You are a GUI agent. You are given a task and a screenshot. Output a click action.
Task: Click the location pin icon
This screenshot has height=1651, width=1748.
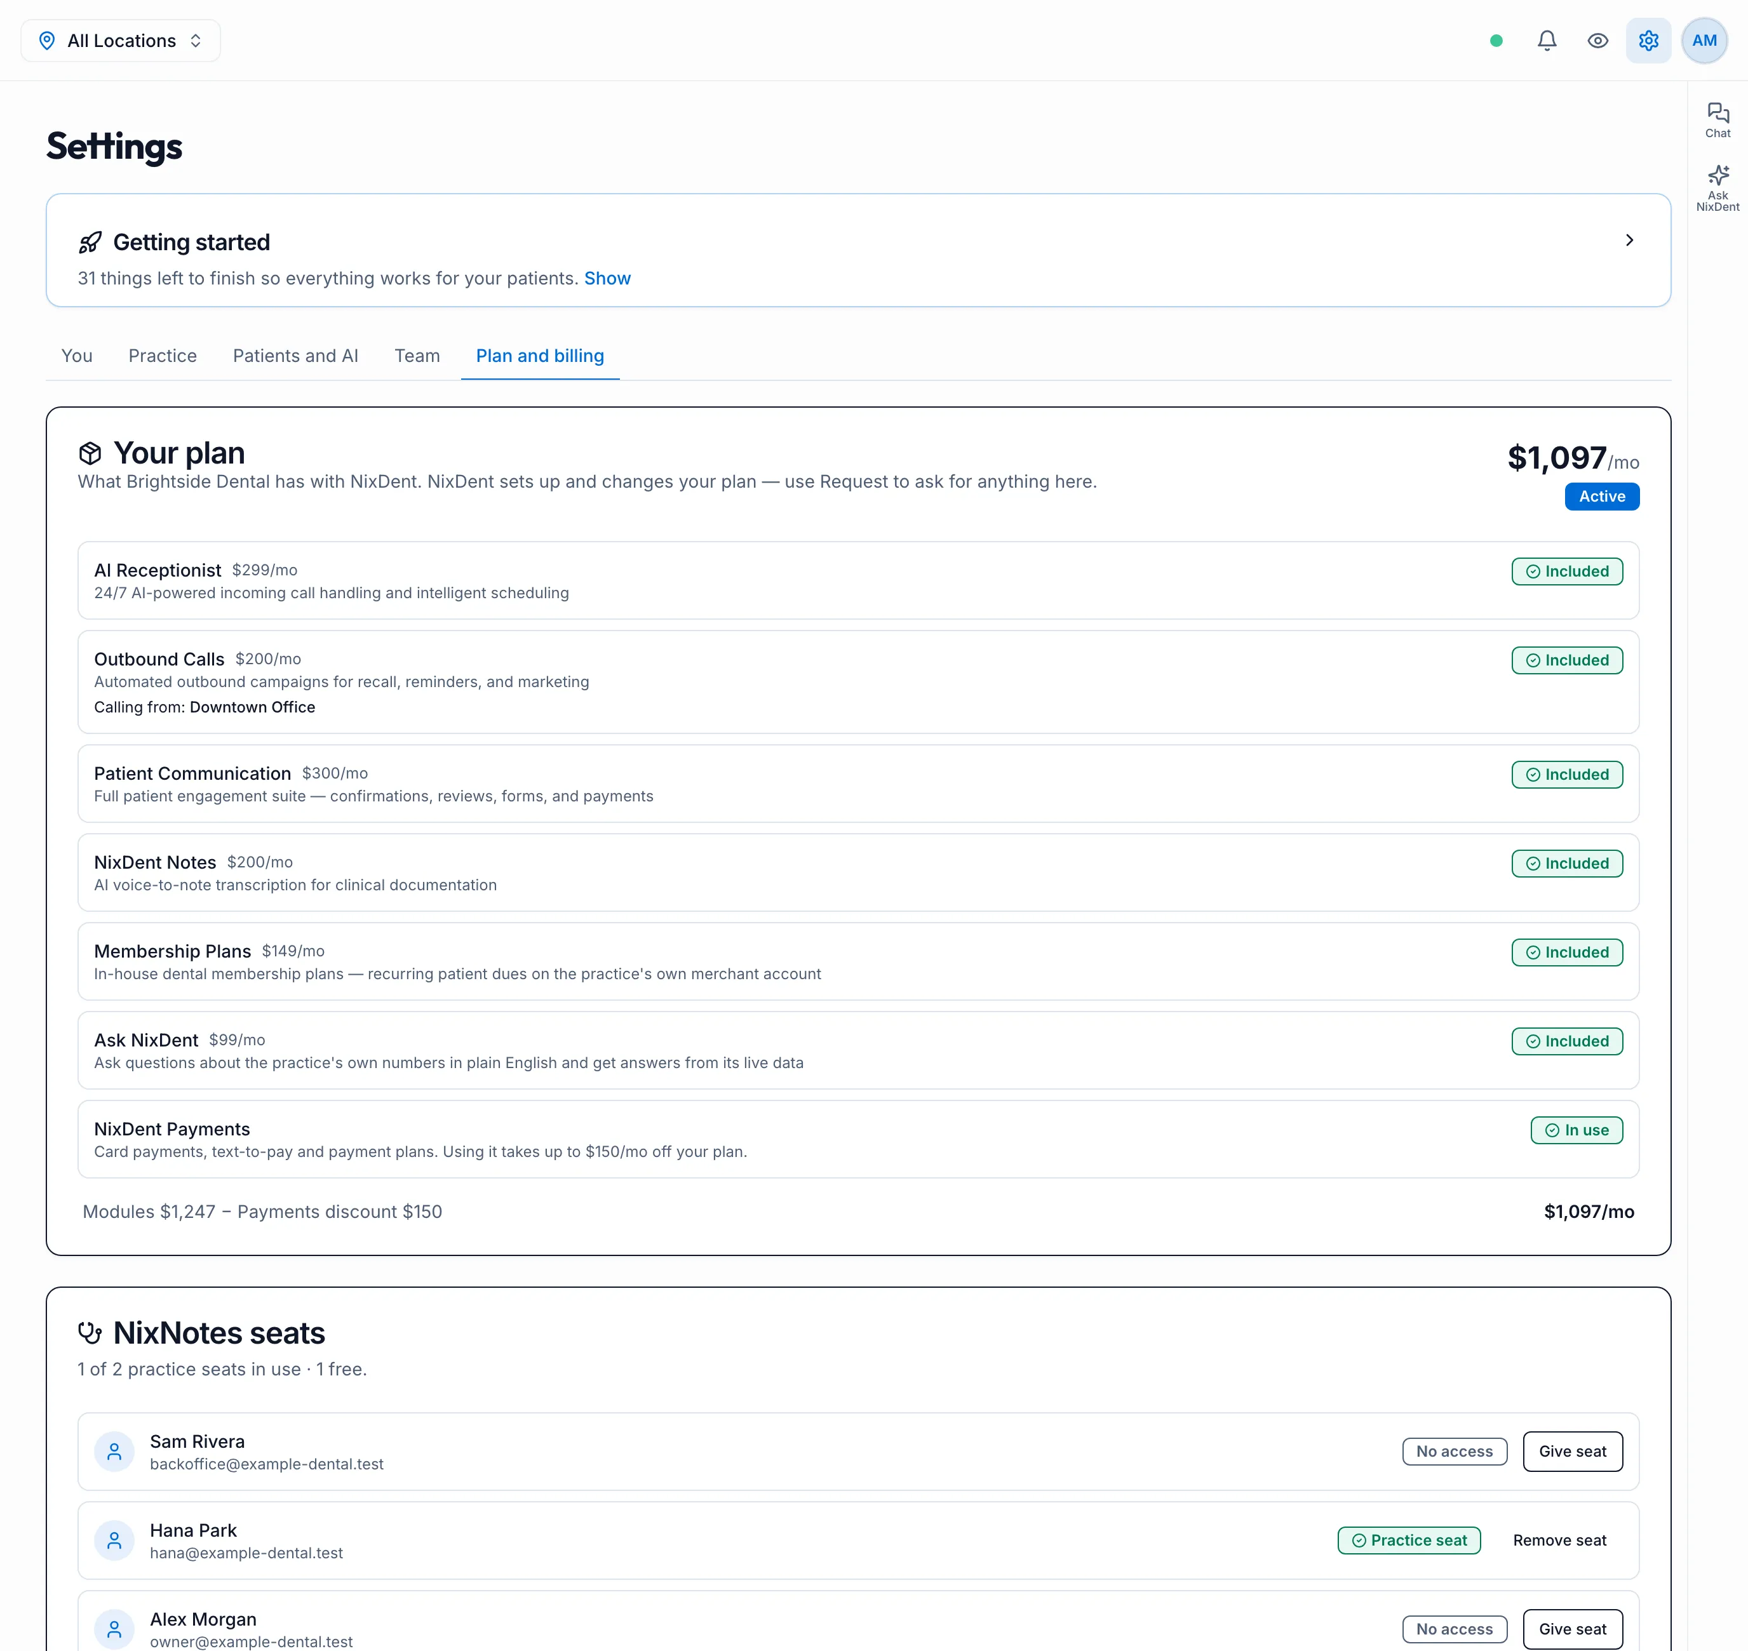(x=48, y=41)
